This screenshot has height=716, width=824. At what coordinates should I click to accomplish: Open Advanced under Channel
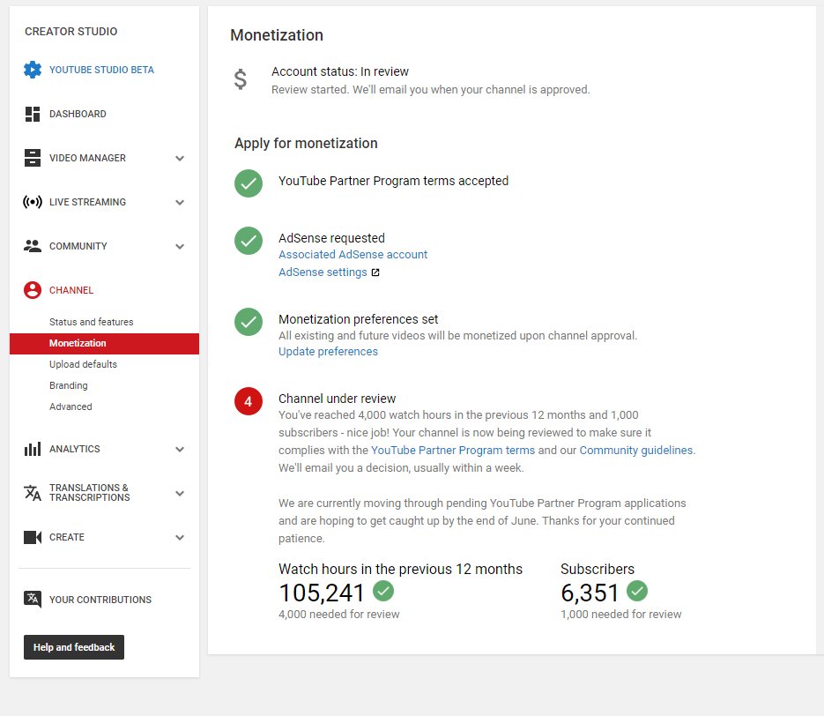tap(71, 406)
